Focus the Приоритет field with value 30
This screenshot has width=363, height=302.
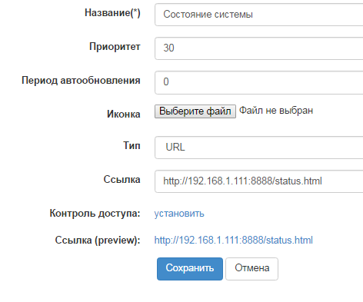259,48
